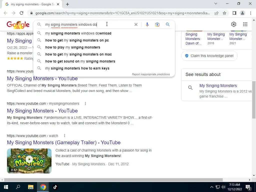The height and width of the screenshot is (192, 256).
Task: Click the horizontal page scrollbar
Action: click(x=113, y=180)
